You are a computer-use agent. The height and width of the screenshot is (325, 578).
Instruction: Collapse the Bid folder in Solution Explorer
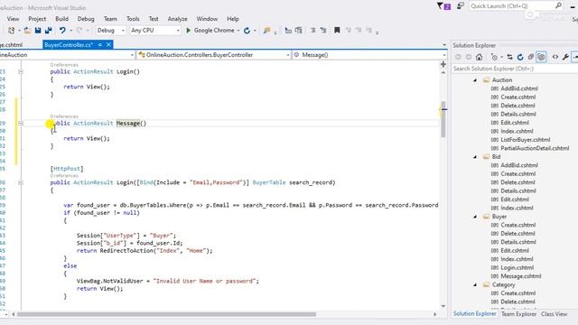click(475, 157)
